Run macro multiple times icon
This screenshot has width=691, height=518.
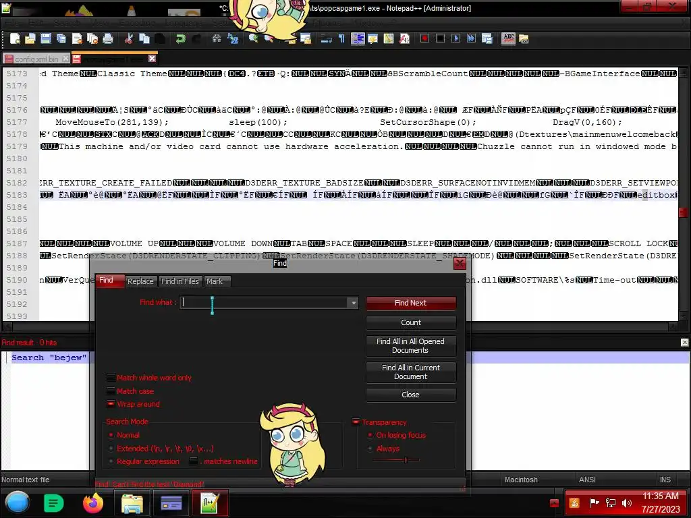(471, 38)
